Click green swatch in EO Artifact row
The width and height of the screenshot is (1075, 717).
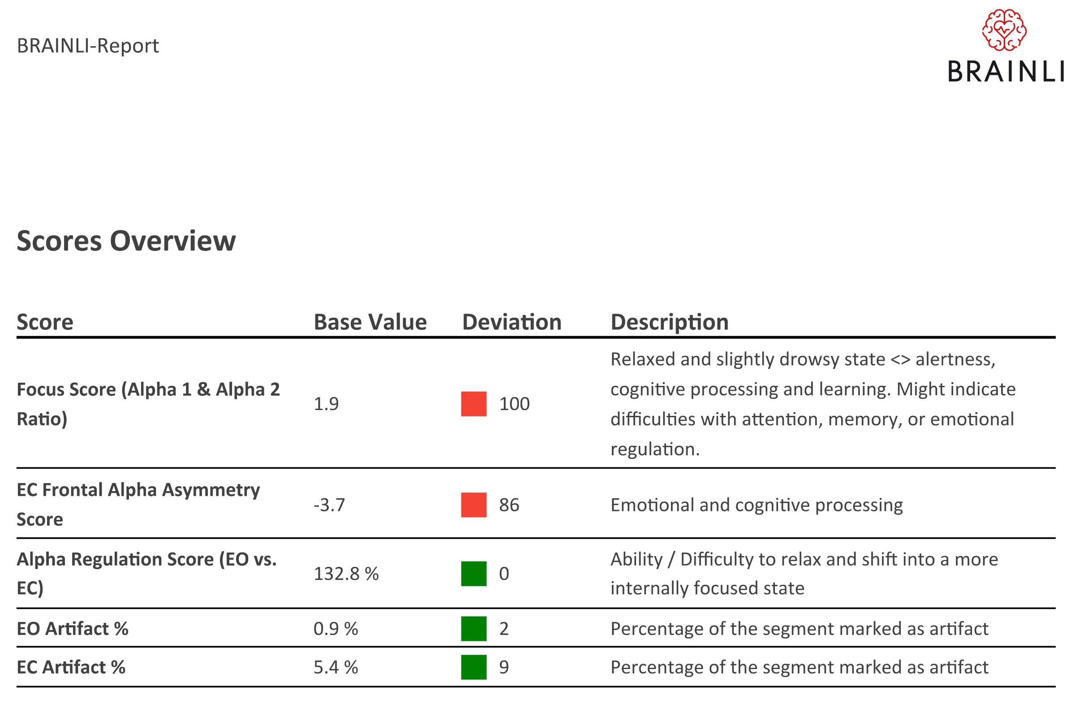point(473,628)
